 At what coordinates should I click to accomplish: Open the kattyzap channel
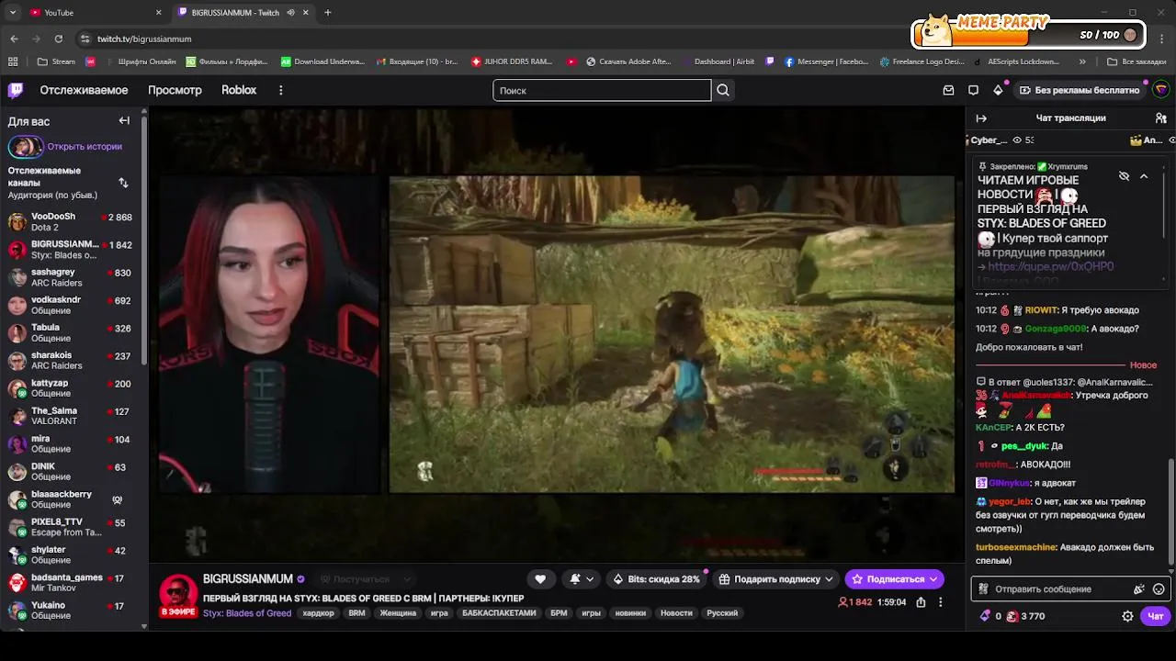tap(70, 387)
